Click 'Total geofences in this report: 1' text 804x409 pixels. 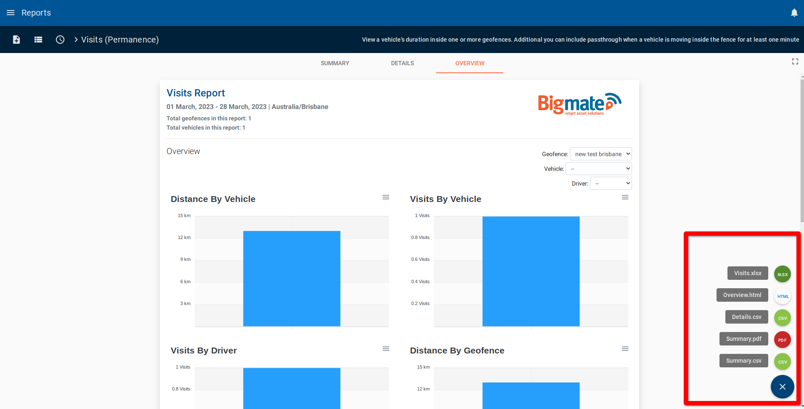(209, 118)
